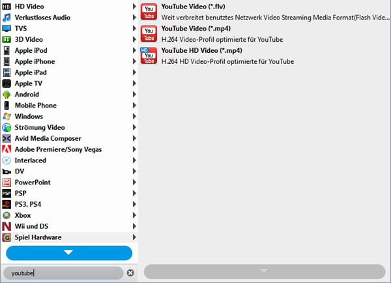
Task: Clear the youtube search text
Action: pyautogui.click(x=130, y=273)
